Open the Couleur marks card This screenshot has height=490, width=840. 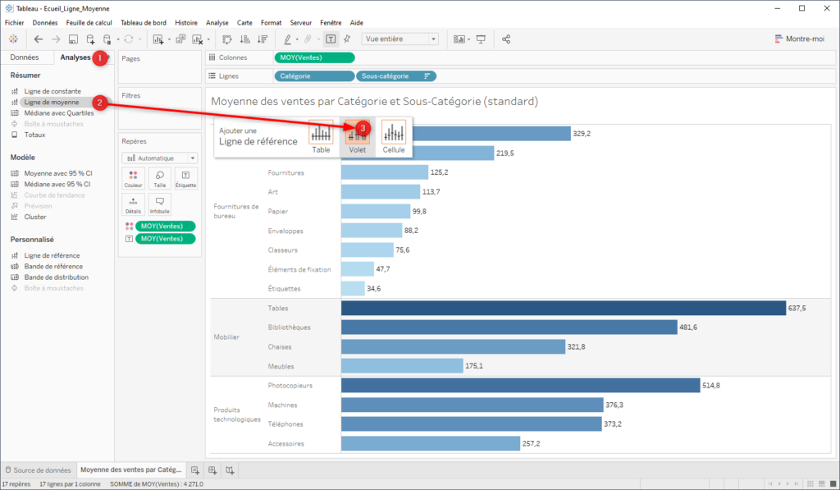tap(134, 179)
